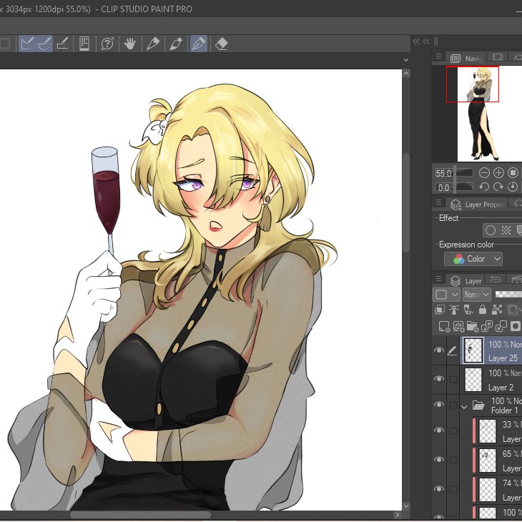Apply Border effect circle icon
The height and width of the screenshot is (522, 522).
tap(491, 230)
